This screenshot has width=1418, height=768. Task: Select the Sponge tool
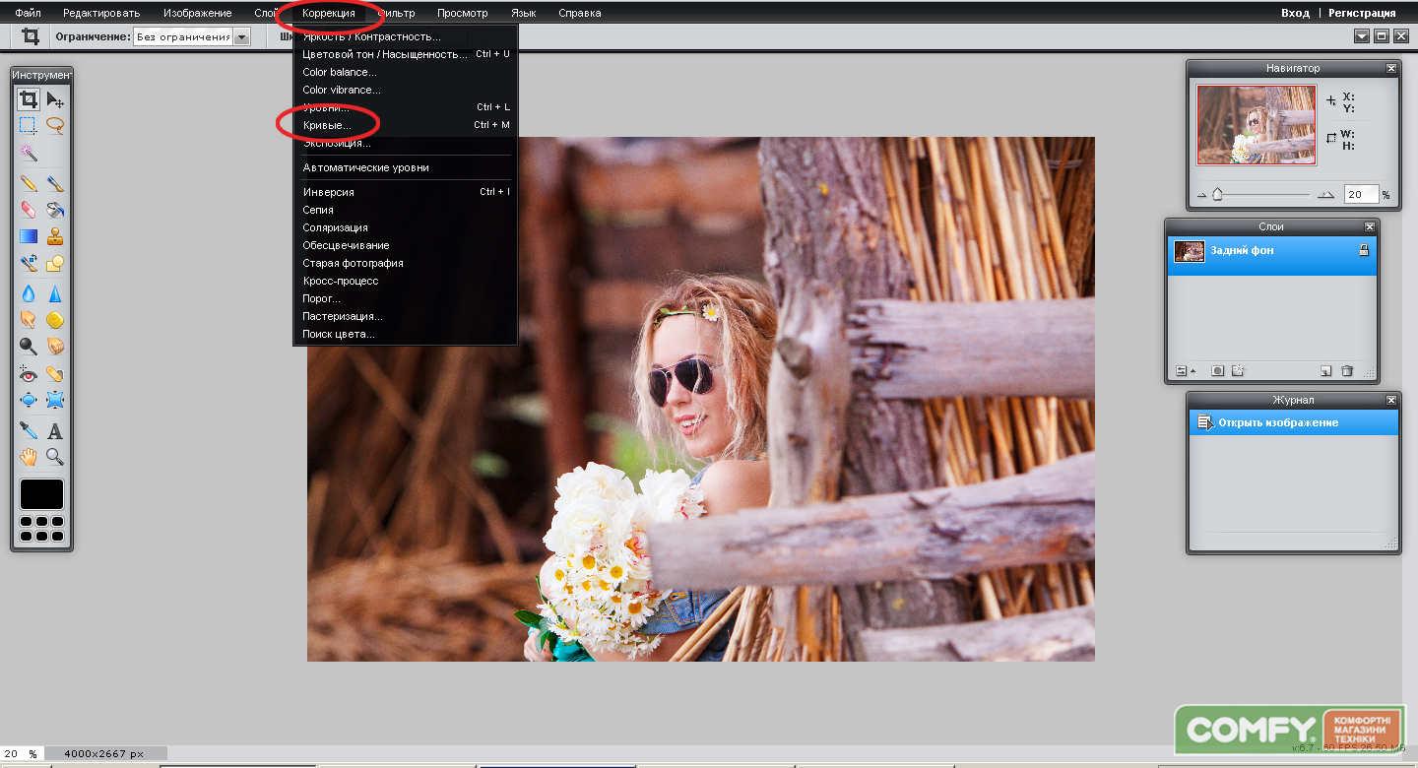tap(55, 320)
